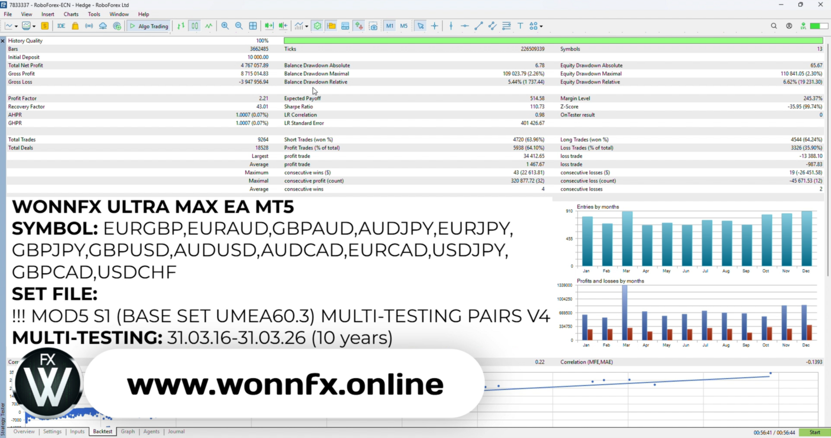Expand the new chart dropdown arrow

pyautogui.click(x=16, y=27)
